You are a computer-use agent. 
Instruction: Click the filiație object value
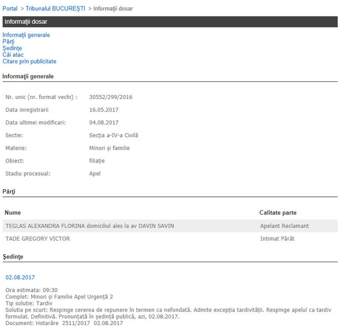pos(97,161)
